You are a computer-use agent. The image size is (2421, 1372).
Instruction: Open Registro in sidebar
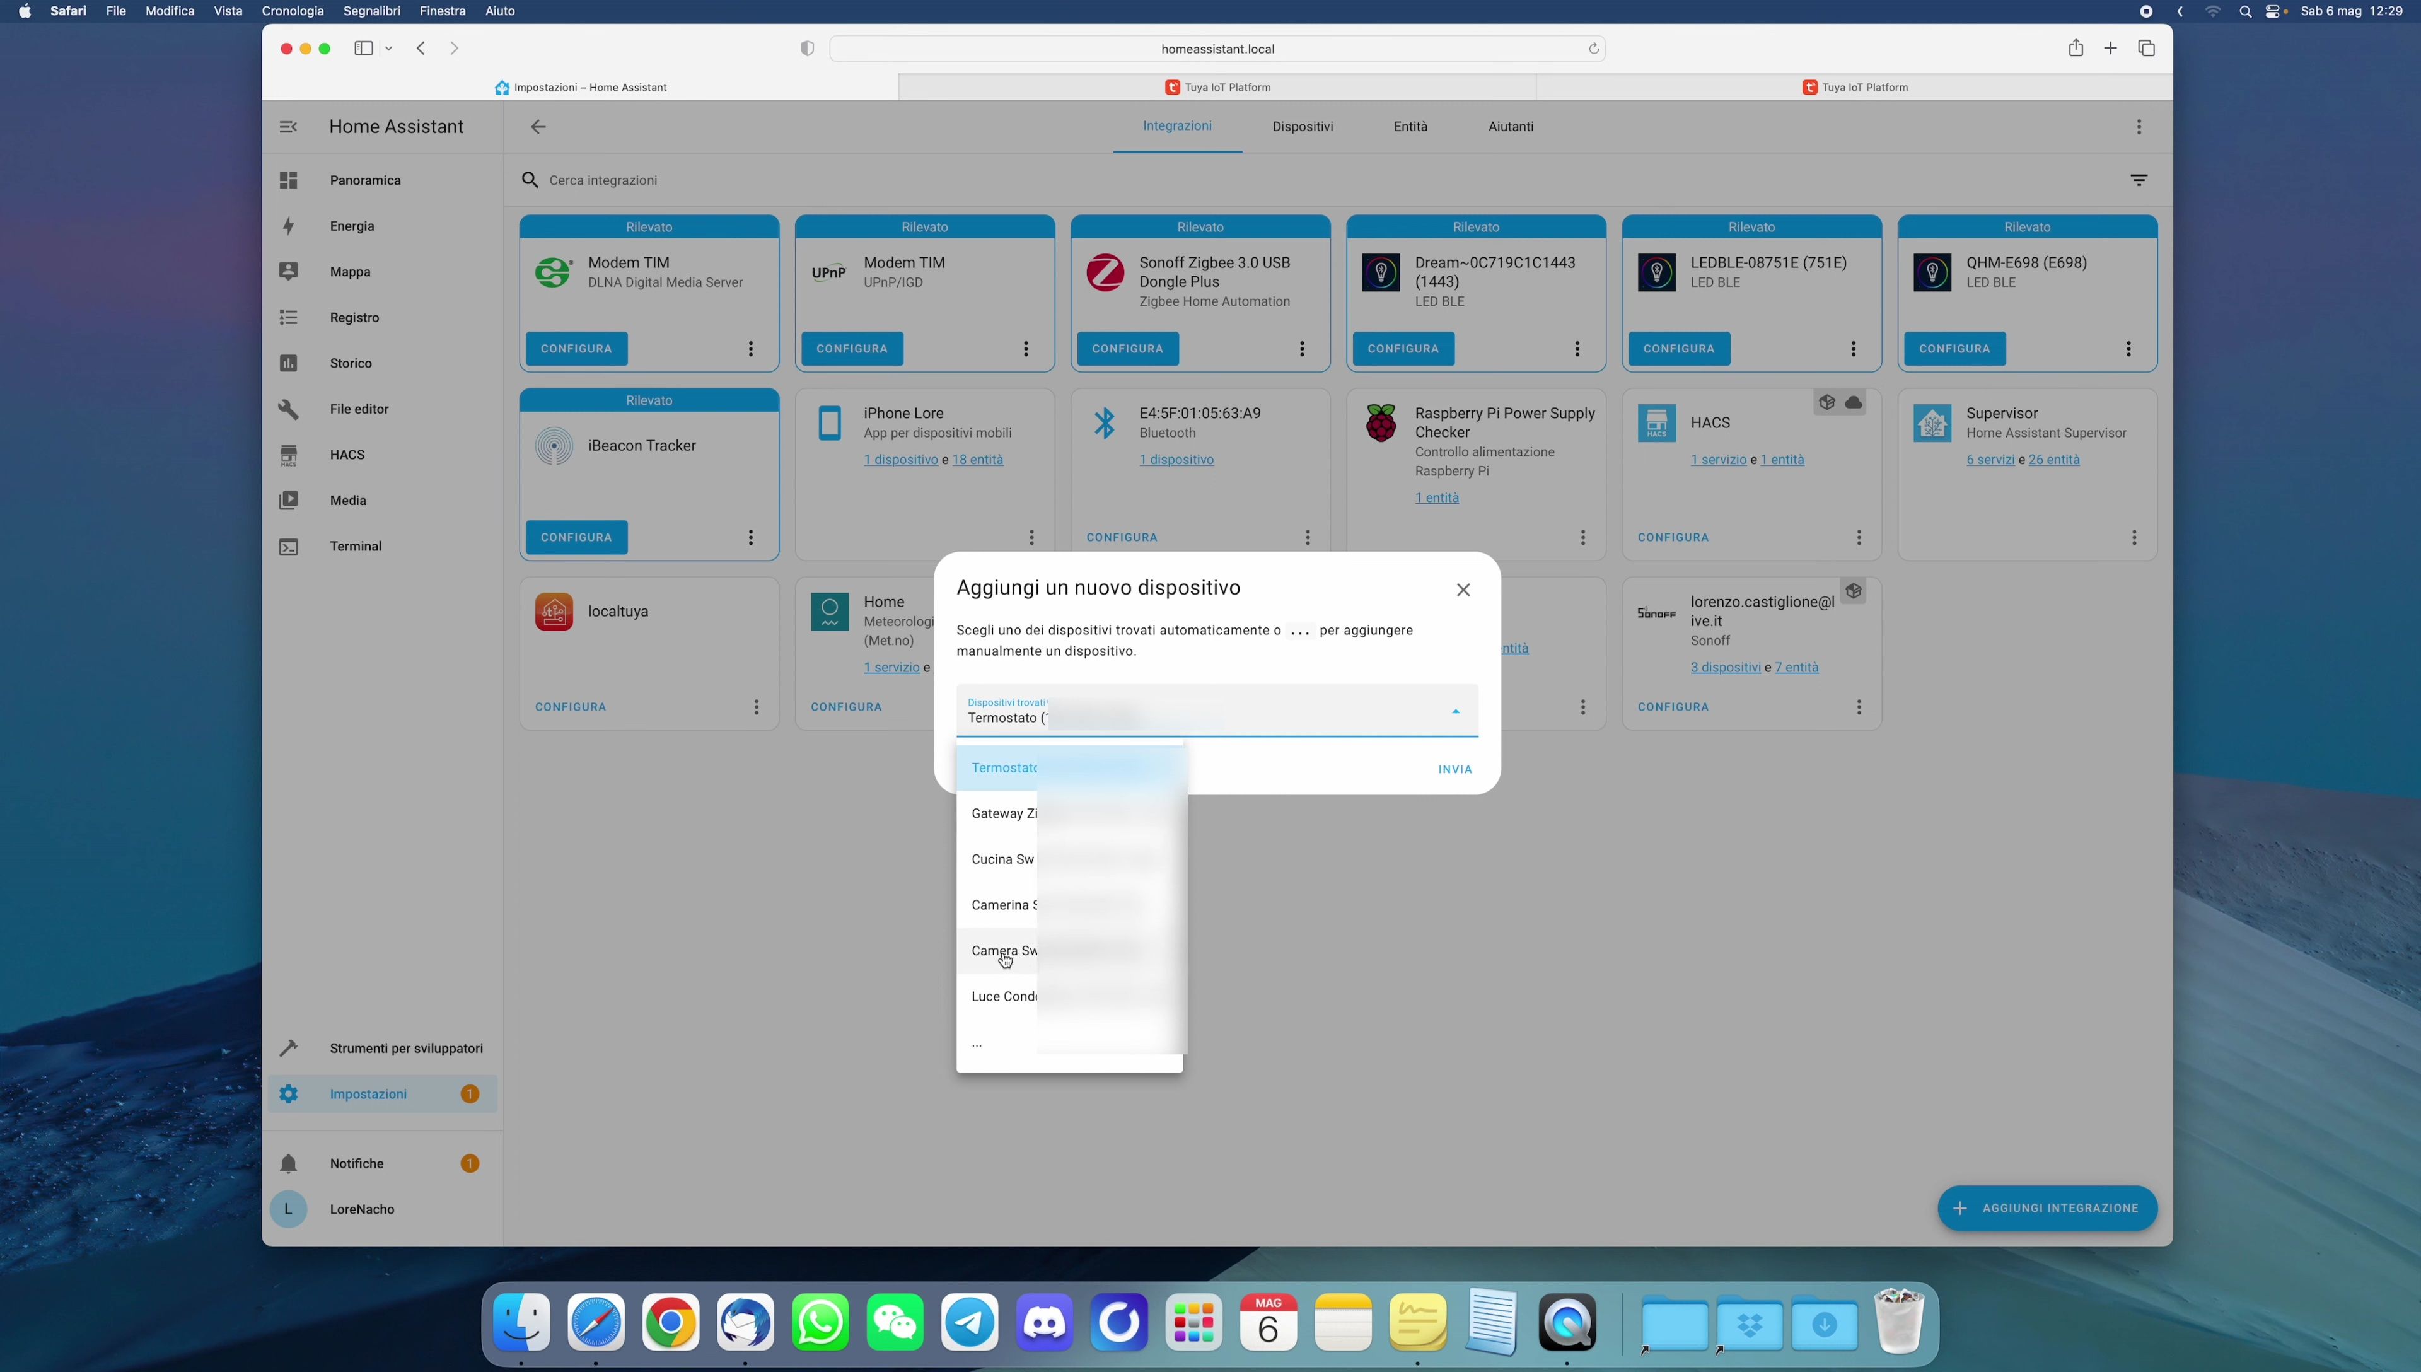coord(383,318)
